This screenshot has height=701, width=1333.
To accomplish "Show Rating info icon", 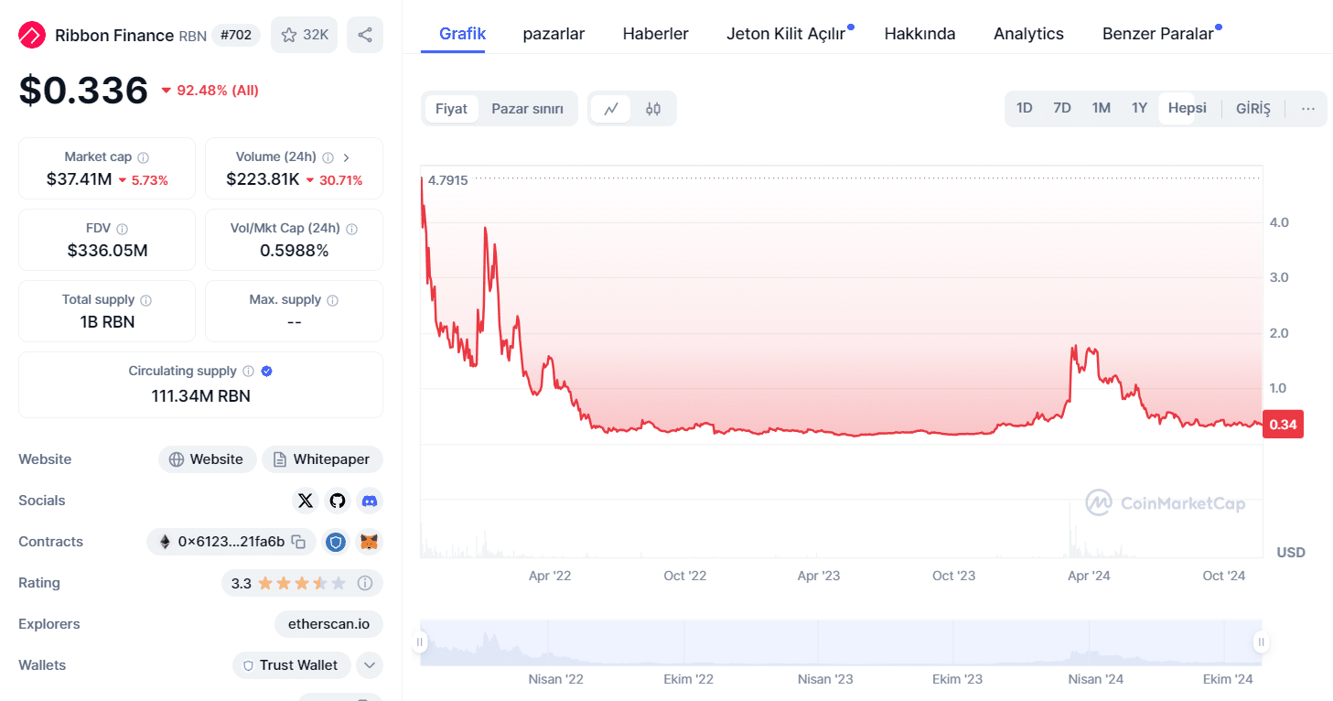I will click(x=365, y=583).
